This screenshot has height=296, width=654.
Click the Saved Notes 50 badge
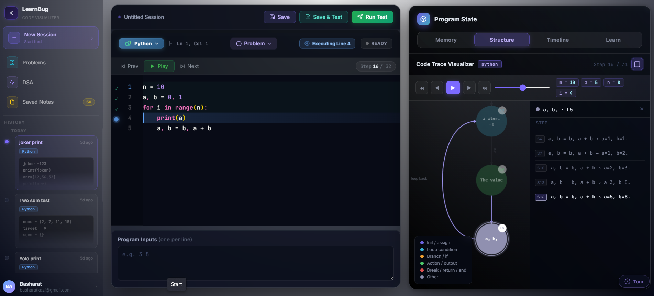[89, 102]
